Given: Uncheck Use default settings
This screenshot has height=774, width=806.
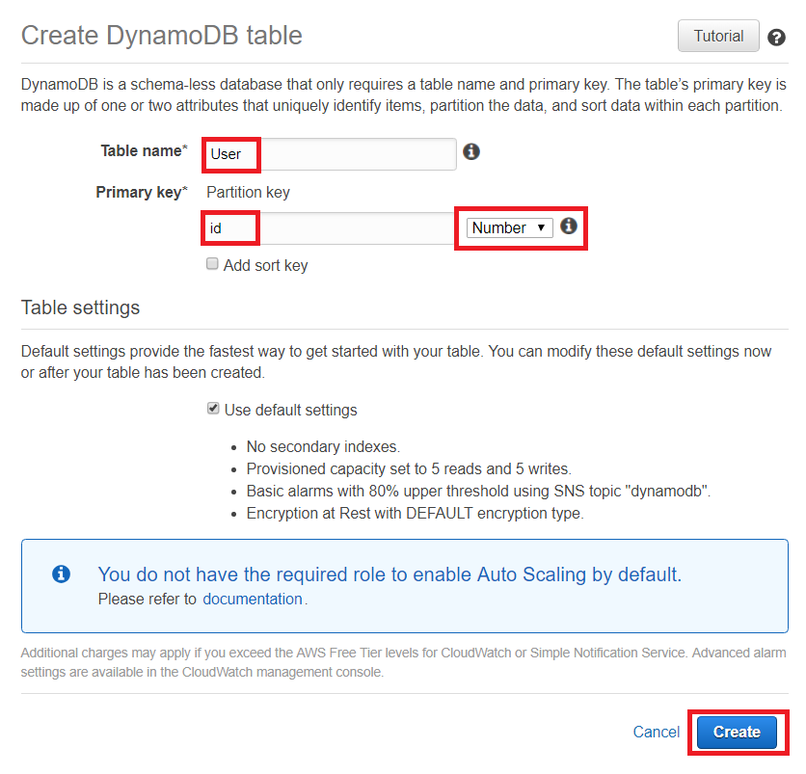Looking at the screenshot, I should [213, 409].
